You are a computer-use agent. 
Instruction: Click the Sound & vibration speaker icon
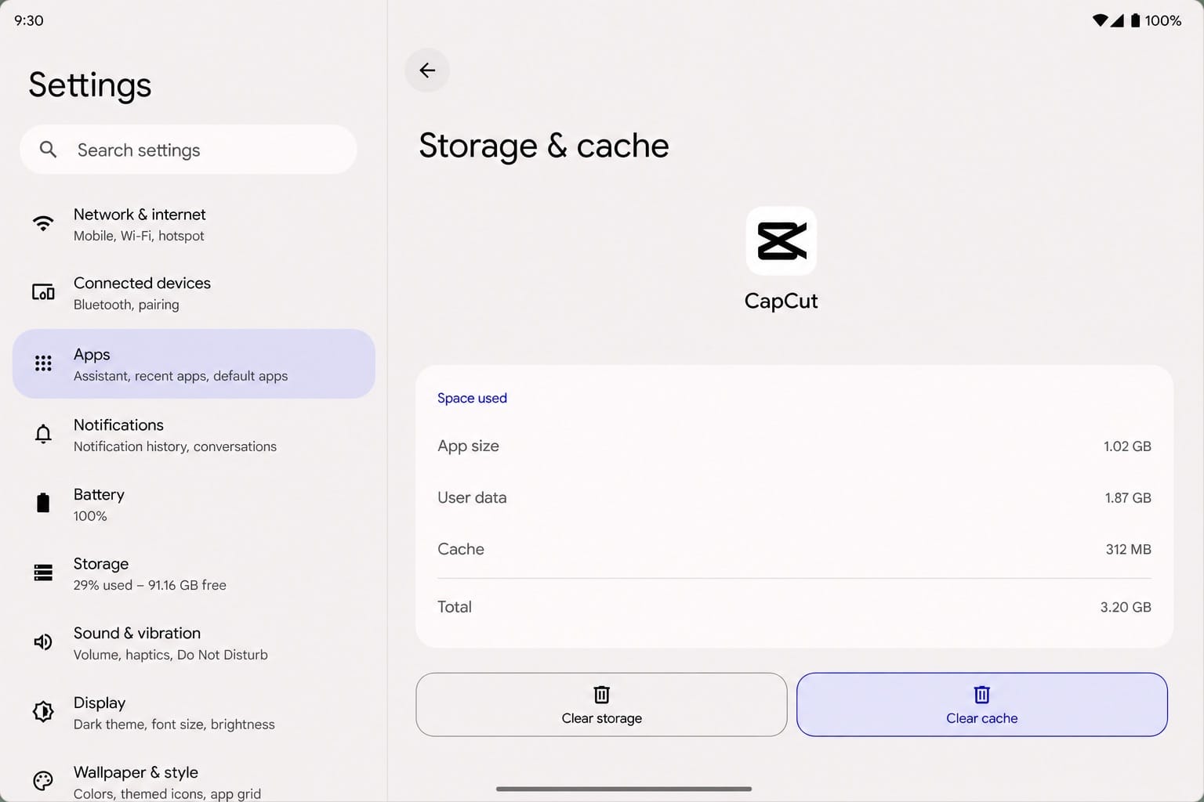click(x=43, y=642)
